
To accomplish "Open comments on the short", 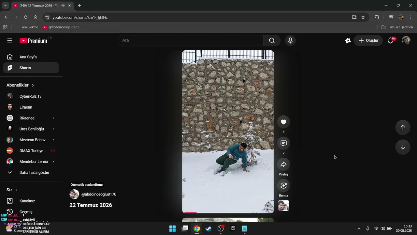I will [x=283, y=143].
